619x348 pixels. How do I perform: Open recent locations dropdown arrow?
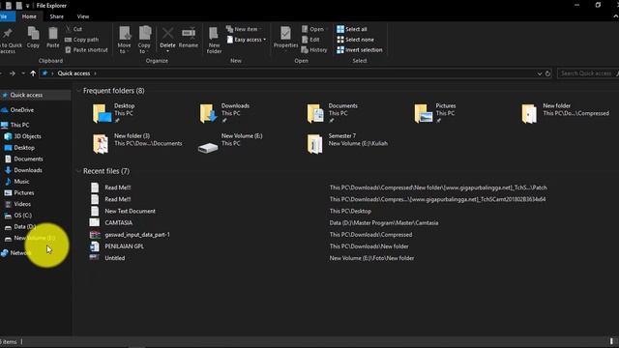tap(23, 73)
